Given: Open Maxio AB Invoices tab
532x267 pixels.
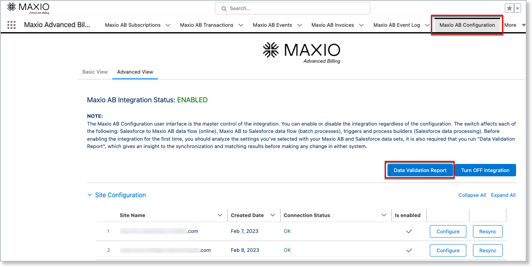Looking at the screenshot, I should tap(332, 25).
